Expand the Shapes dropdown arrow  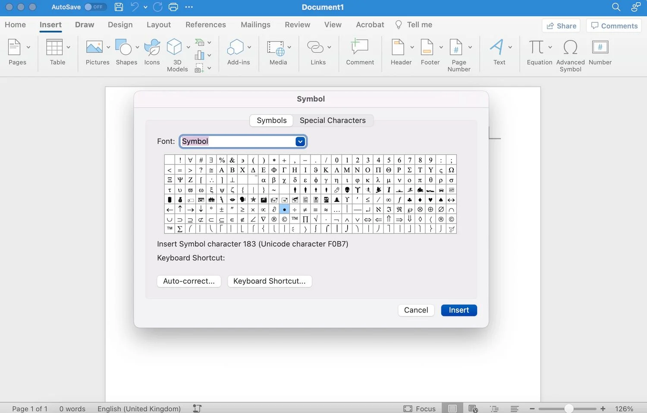tap(138, 47)
